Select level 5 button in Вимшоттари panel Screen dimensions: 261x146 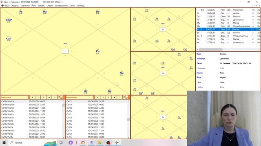click(x=55, y=97)
